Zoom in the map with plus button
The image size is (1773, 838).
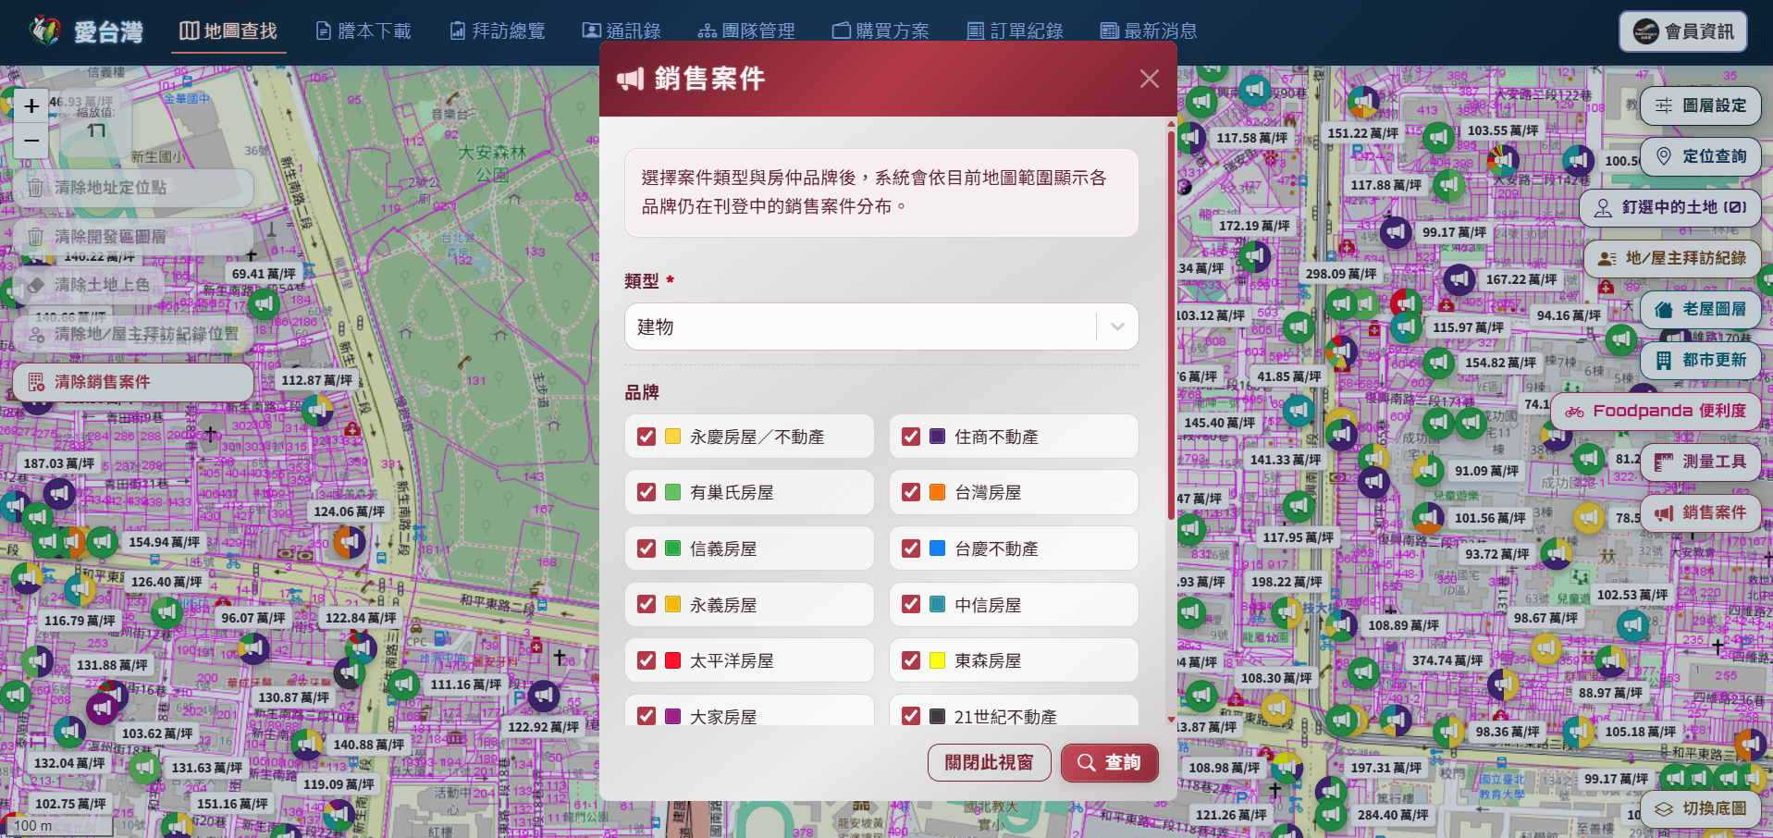31,105
